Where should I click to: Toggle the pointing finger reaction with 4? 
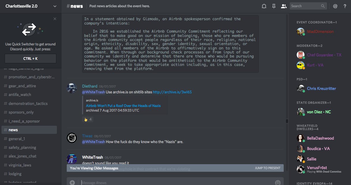click(88, 119)
